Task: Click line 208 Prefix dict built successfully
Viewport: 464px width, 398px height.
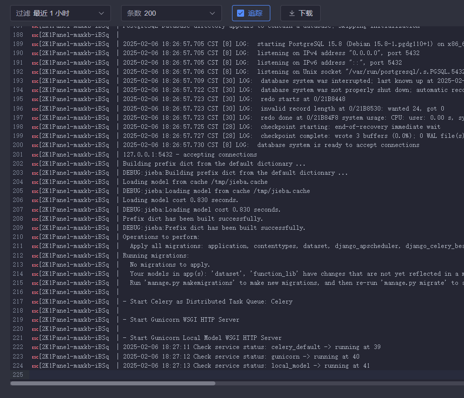Action: [x=193, y=219]
